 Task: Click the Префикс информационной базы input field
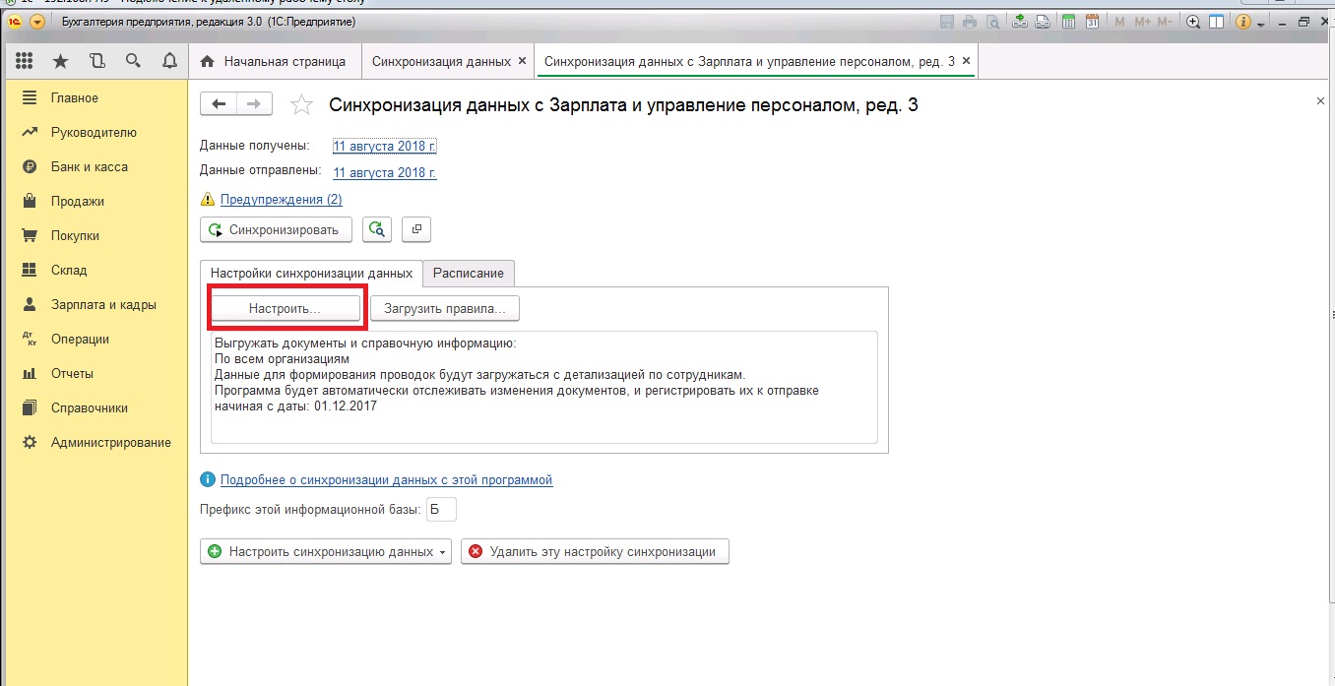(x=441, y=510)
